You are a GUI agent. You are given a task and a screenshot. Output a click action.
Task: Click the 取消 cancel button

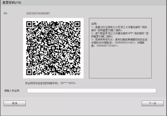(x=15, y=103)
